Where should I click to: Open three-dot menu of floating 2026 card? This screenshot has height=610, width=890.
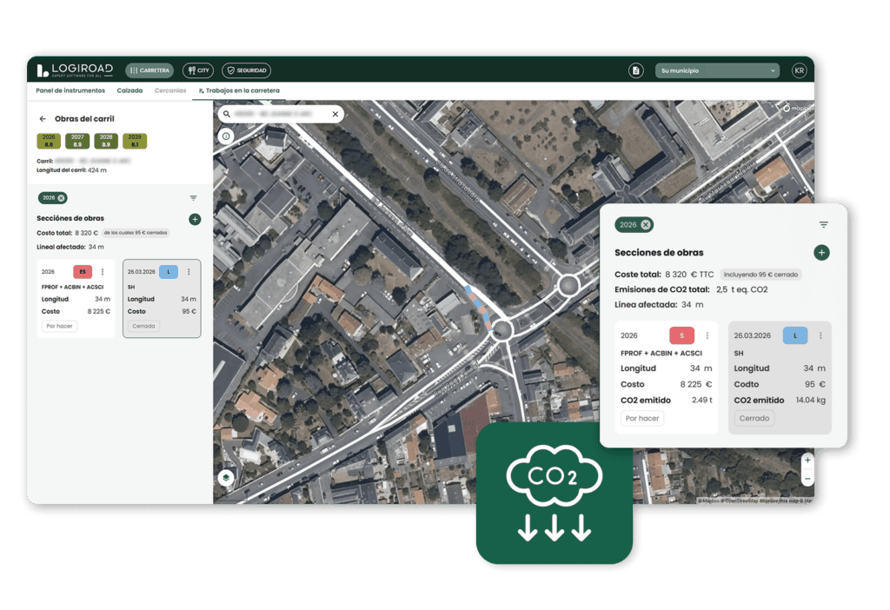(x=707, y=335)
